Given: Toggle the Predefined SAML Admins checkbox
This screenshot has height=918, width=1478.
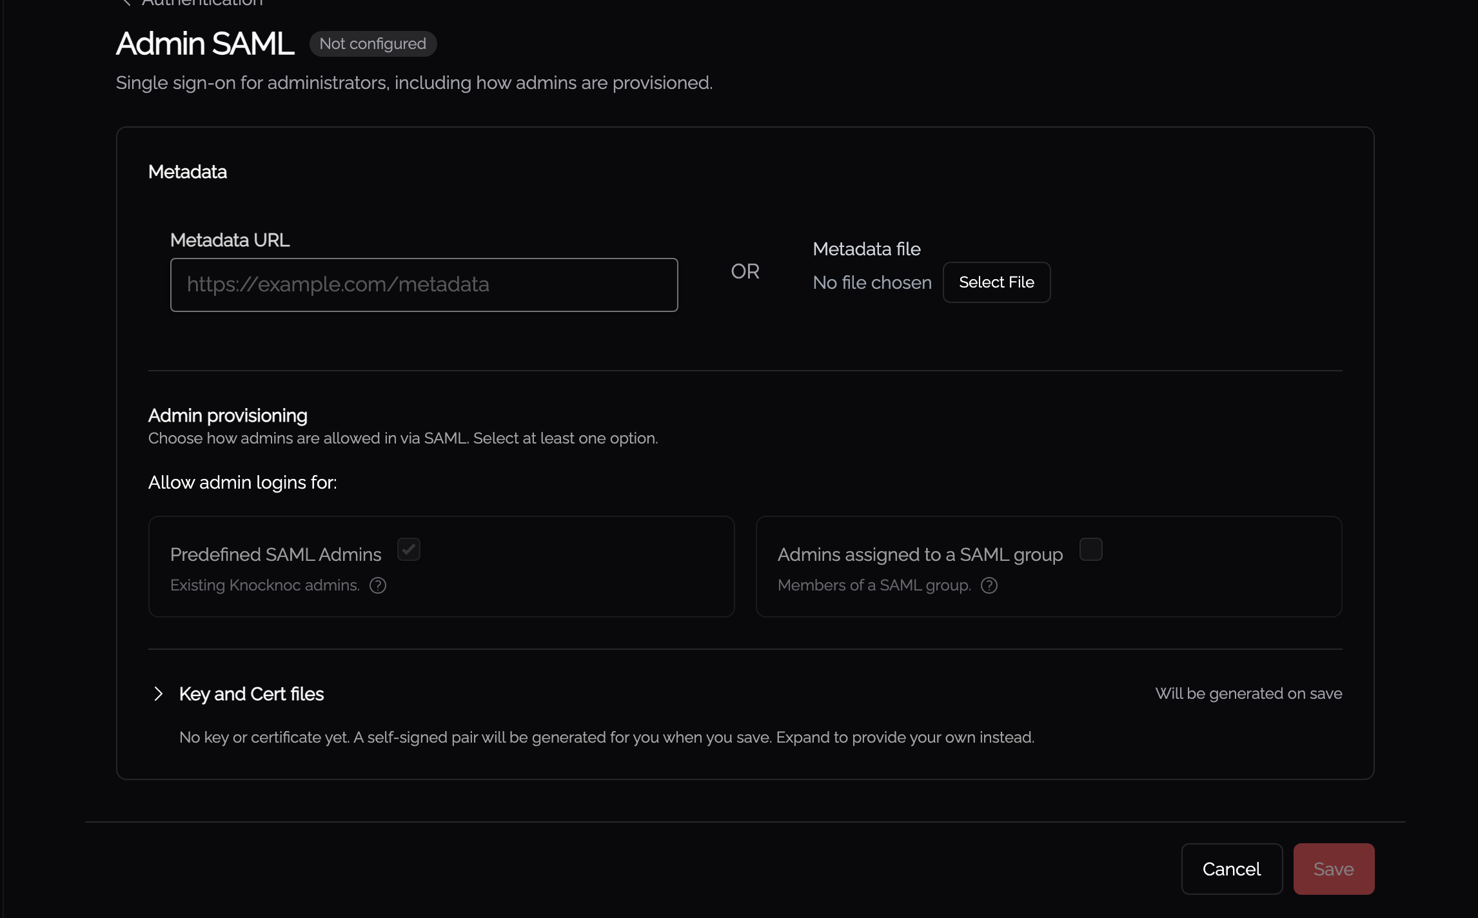Looking at the screenshot, I should coord(409,549).
